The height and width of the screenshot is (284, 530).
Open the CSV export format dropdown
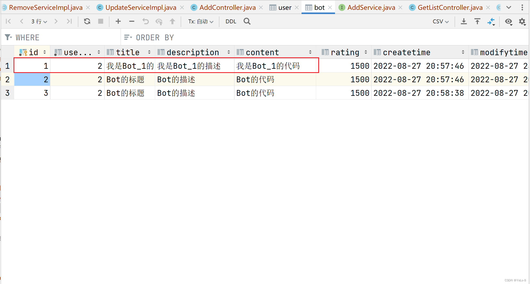[441, 21]
